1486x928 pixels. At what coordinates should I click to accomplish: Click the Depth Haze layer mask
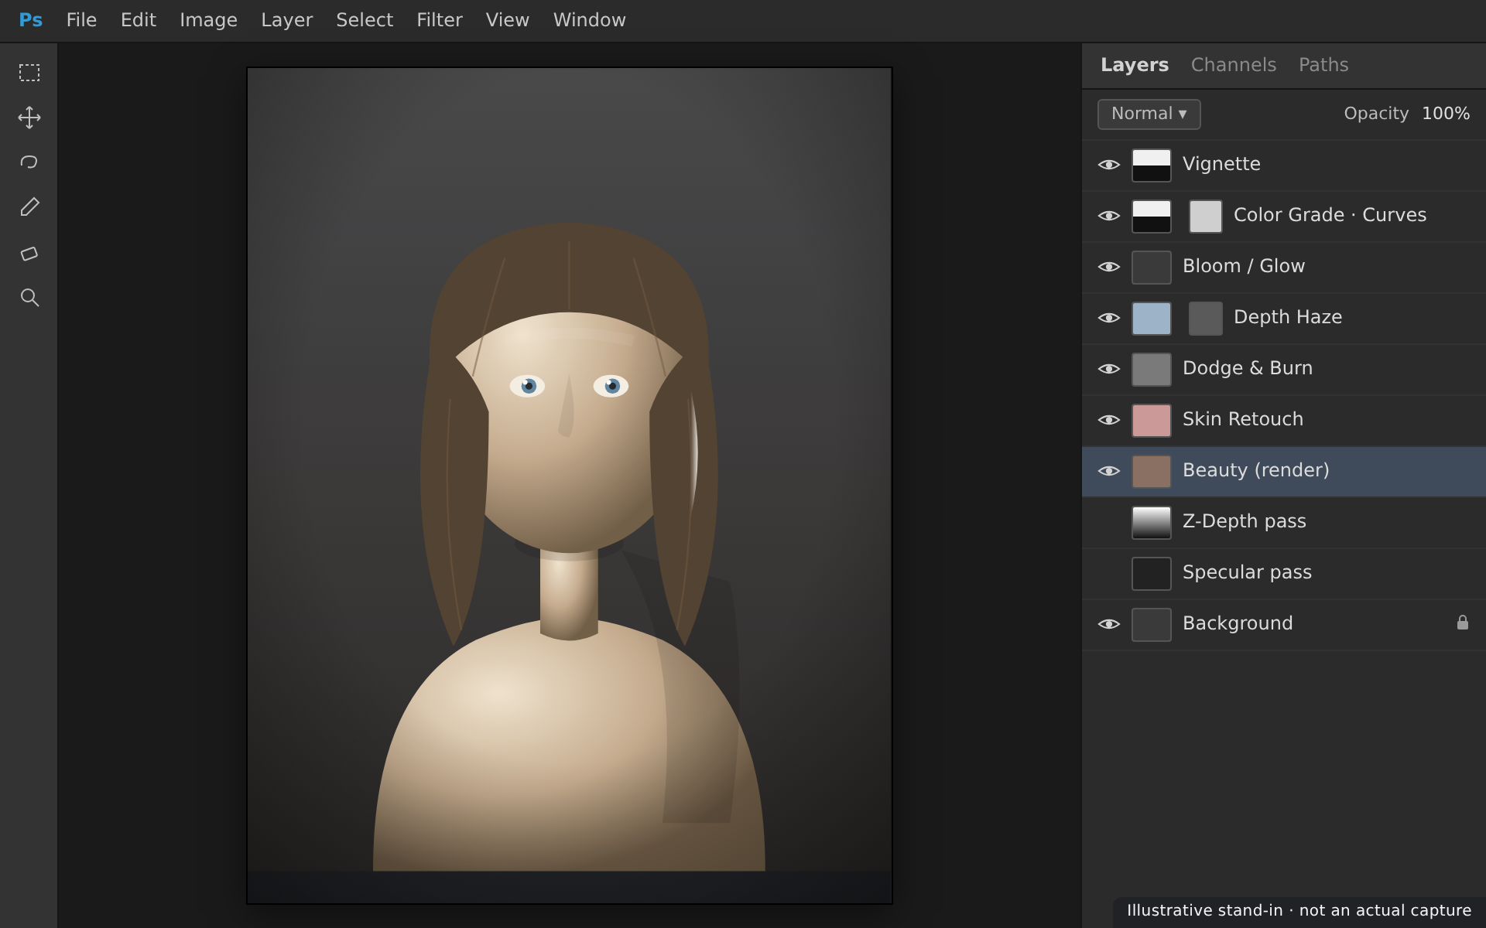(1206, 319)
